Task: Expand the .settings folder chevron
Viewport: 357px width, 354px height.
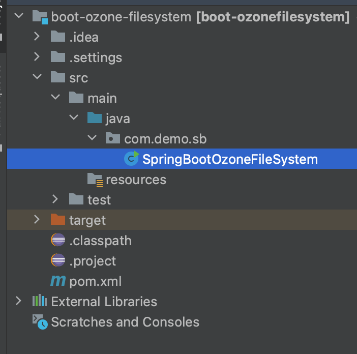Action: tap(37, 56)
